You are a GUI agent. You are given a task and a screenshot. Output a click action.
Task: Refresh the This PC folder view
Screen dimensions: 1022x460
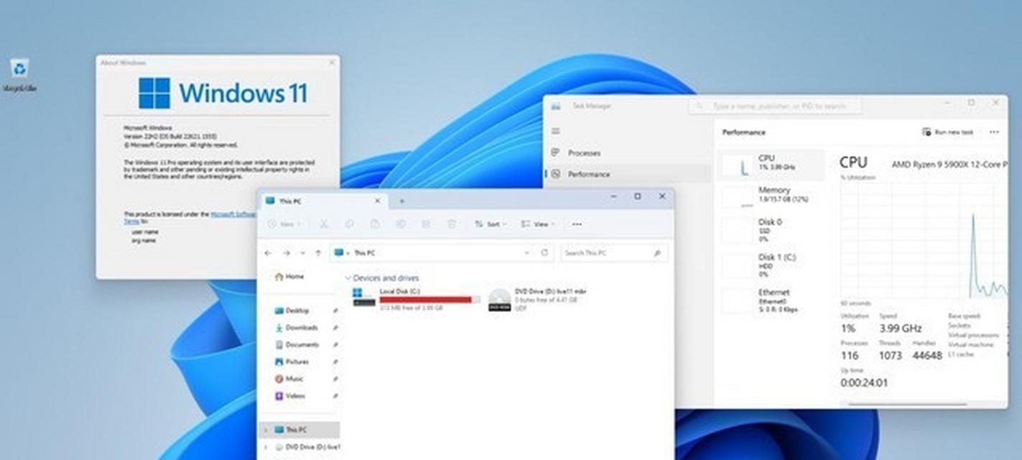pyautogui.click(x=544, y=253)
